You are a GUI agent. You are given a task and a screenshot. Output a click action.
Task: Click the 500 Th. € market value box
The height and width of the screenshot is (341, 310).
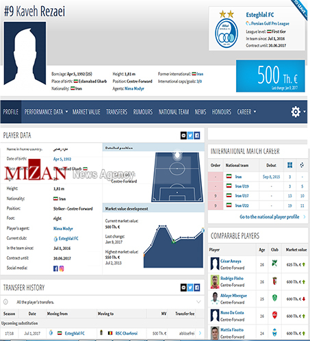click(270, 76)
